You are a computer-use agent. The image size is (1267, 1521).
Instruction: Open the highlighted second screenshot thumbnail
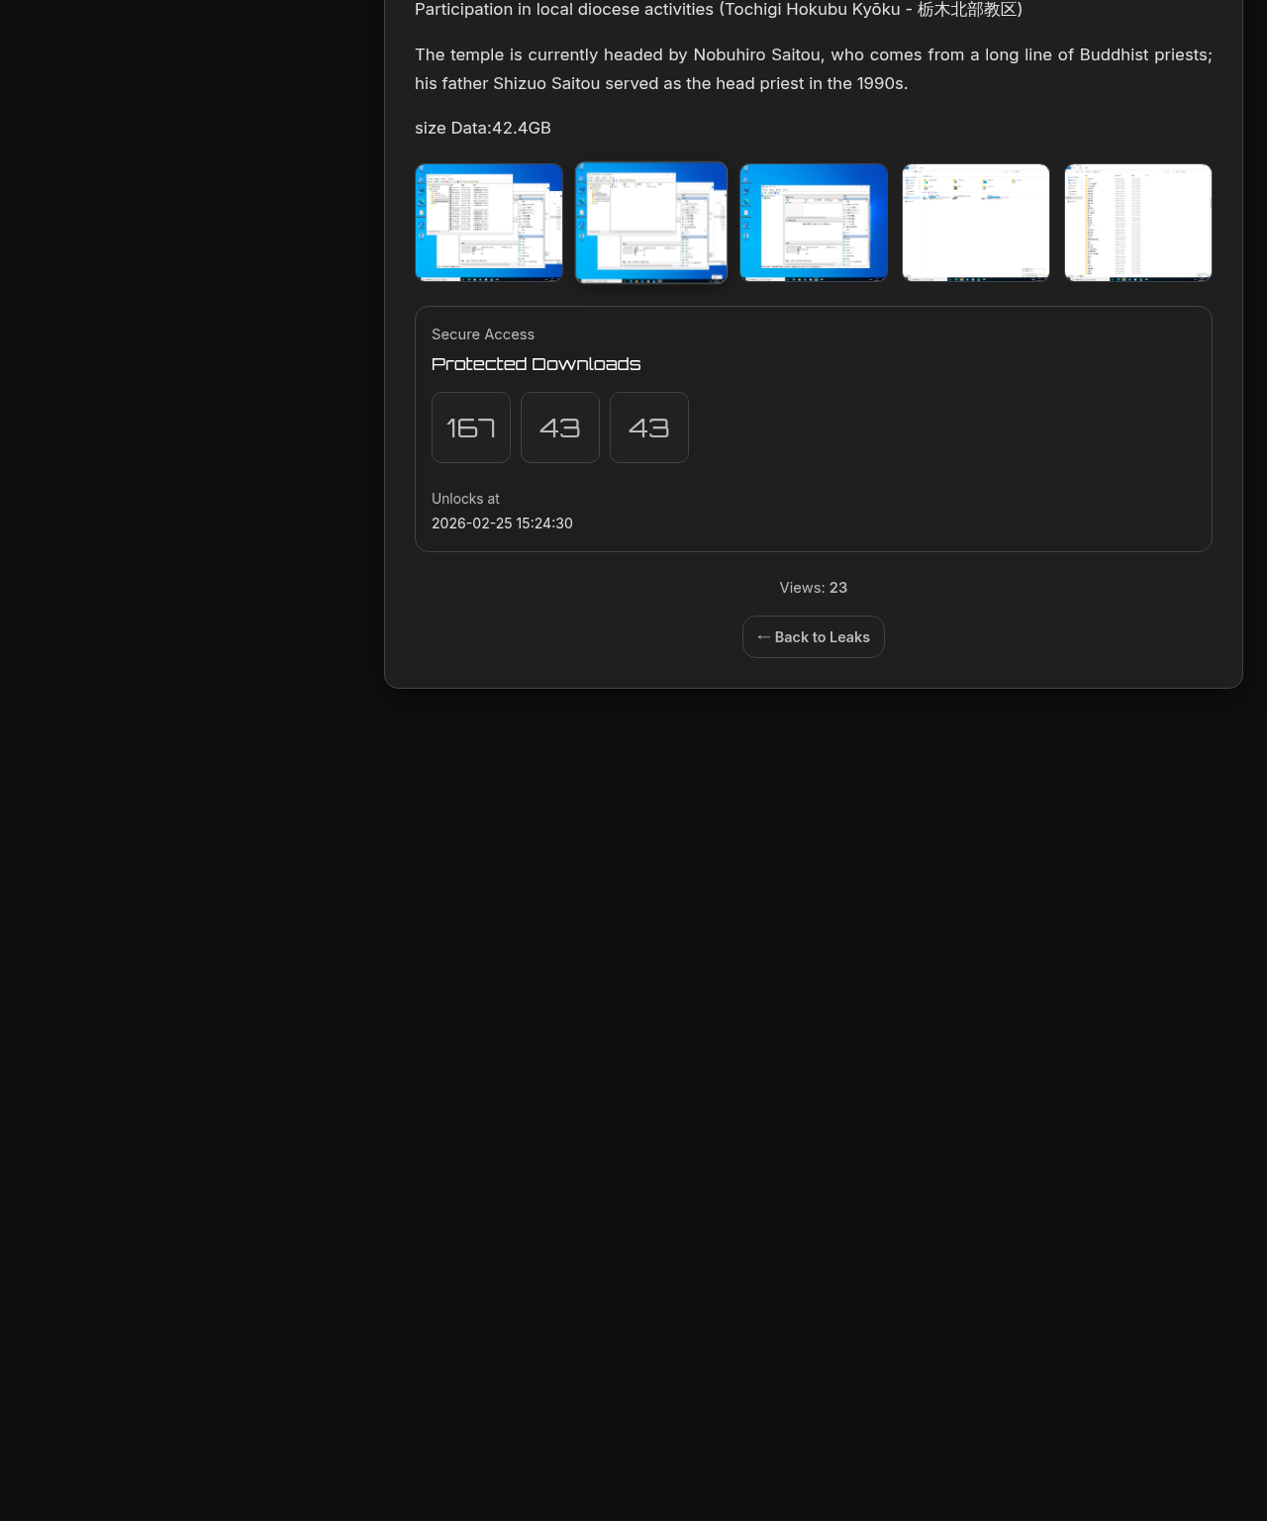tap(651, 223)
